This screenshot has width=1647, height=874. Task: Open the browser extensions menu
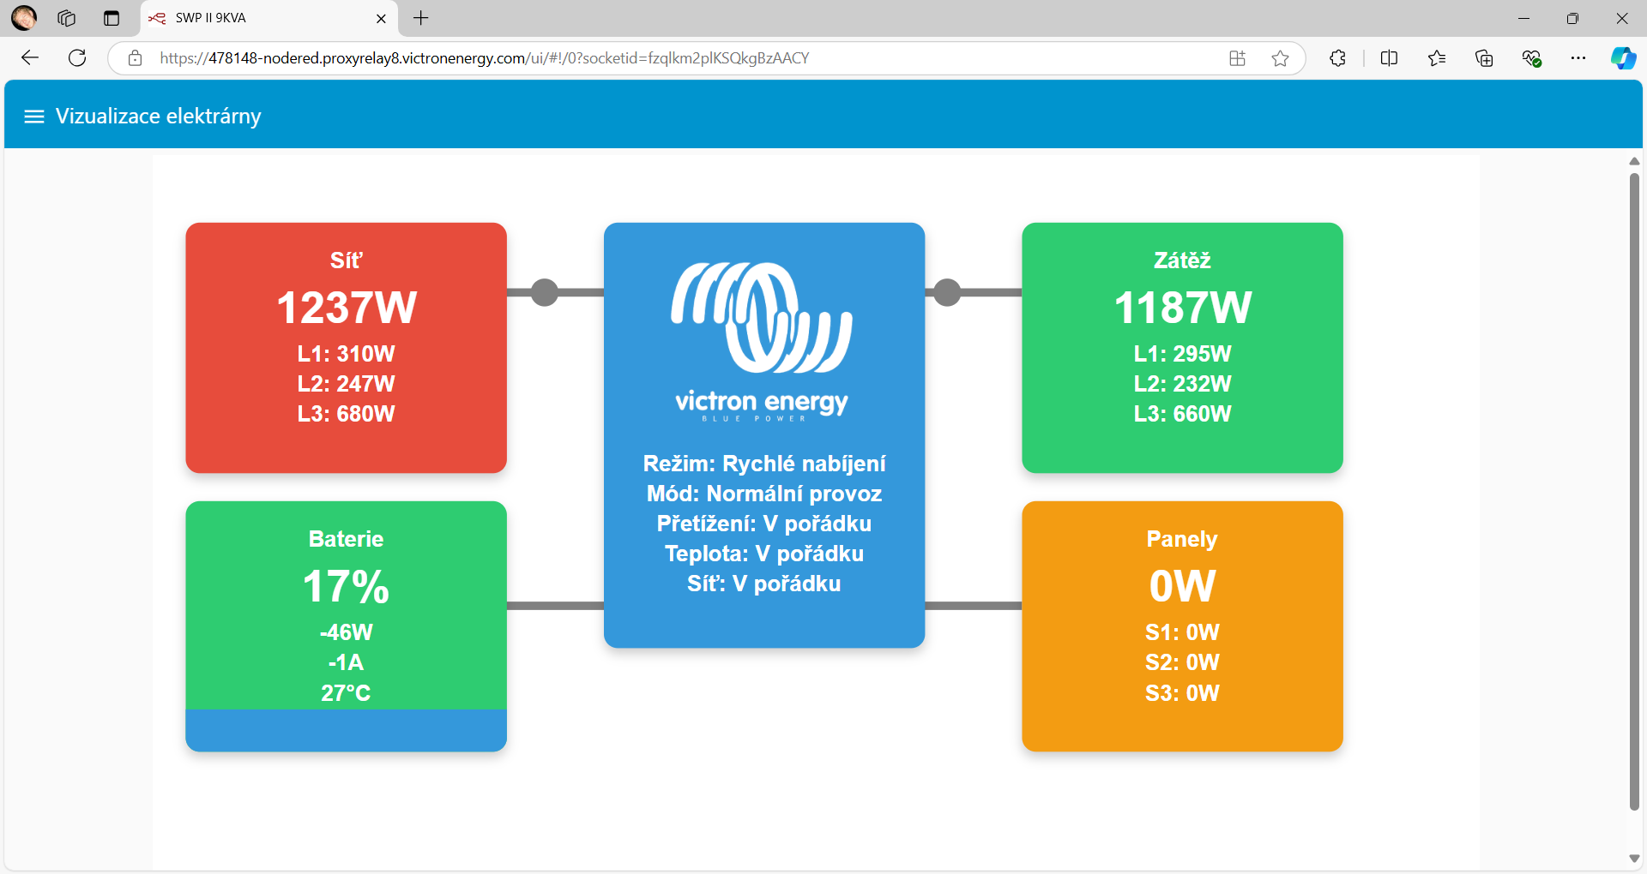pos(1337,58)
